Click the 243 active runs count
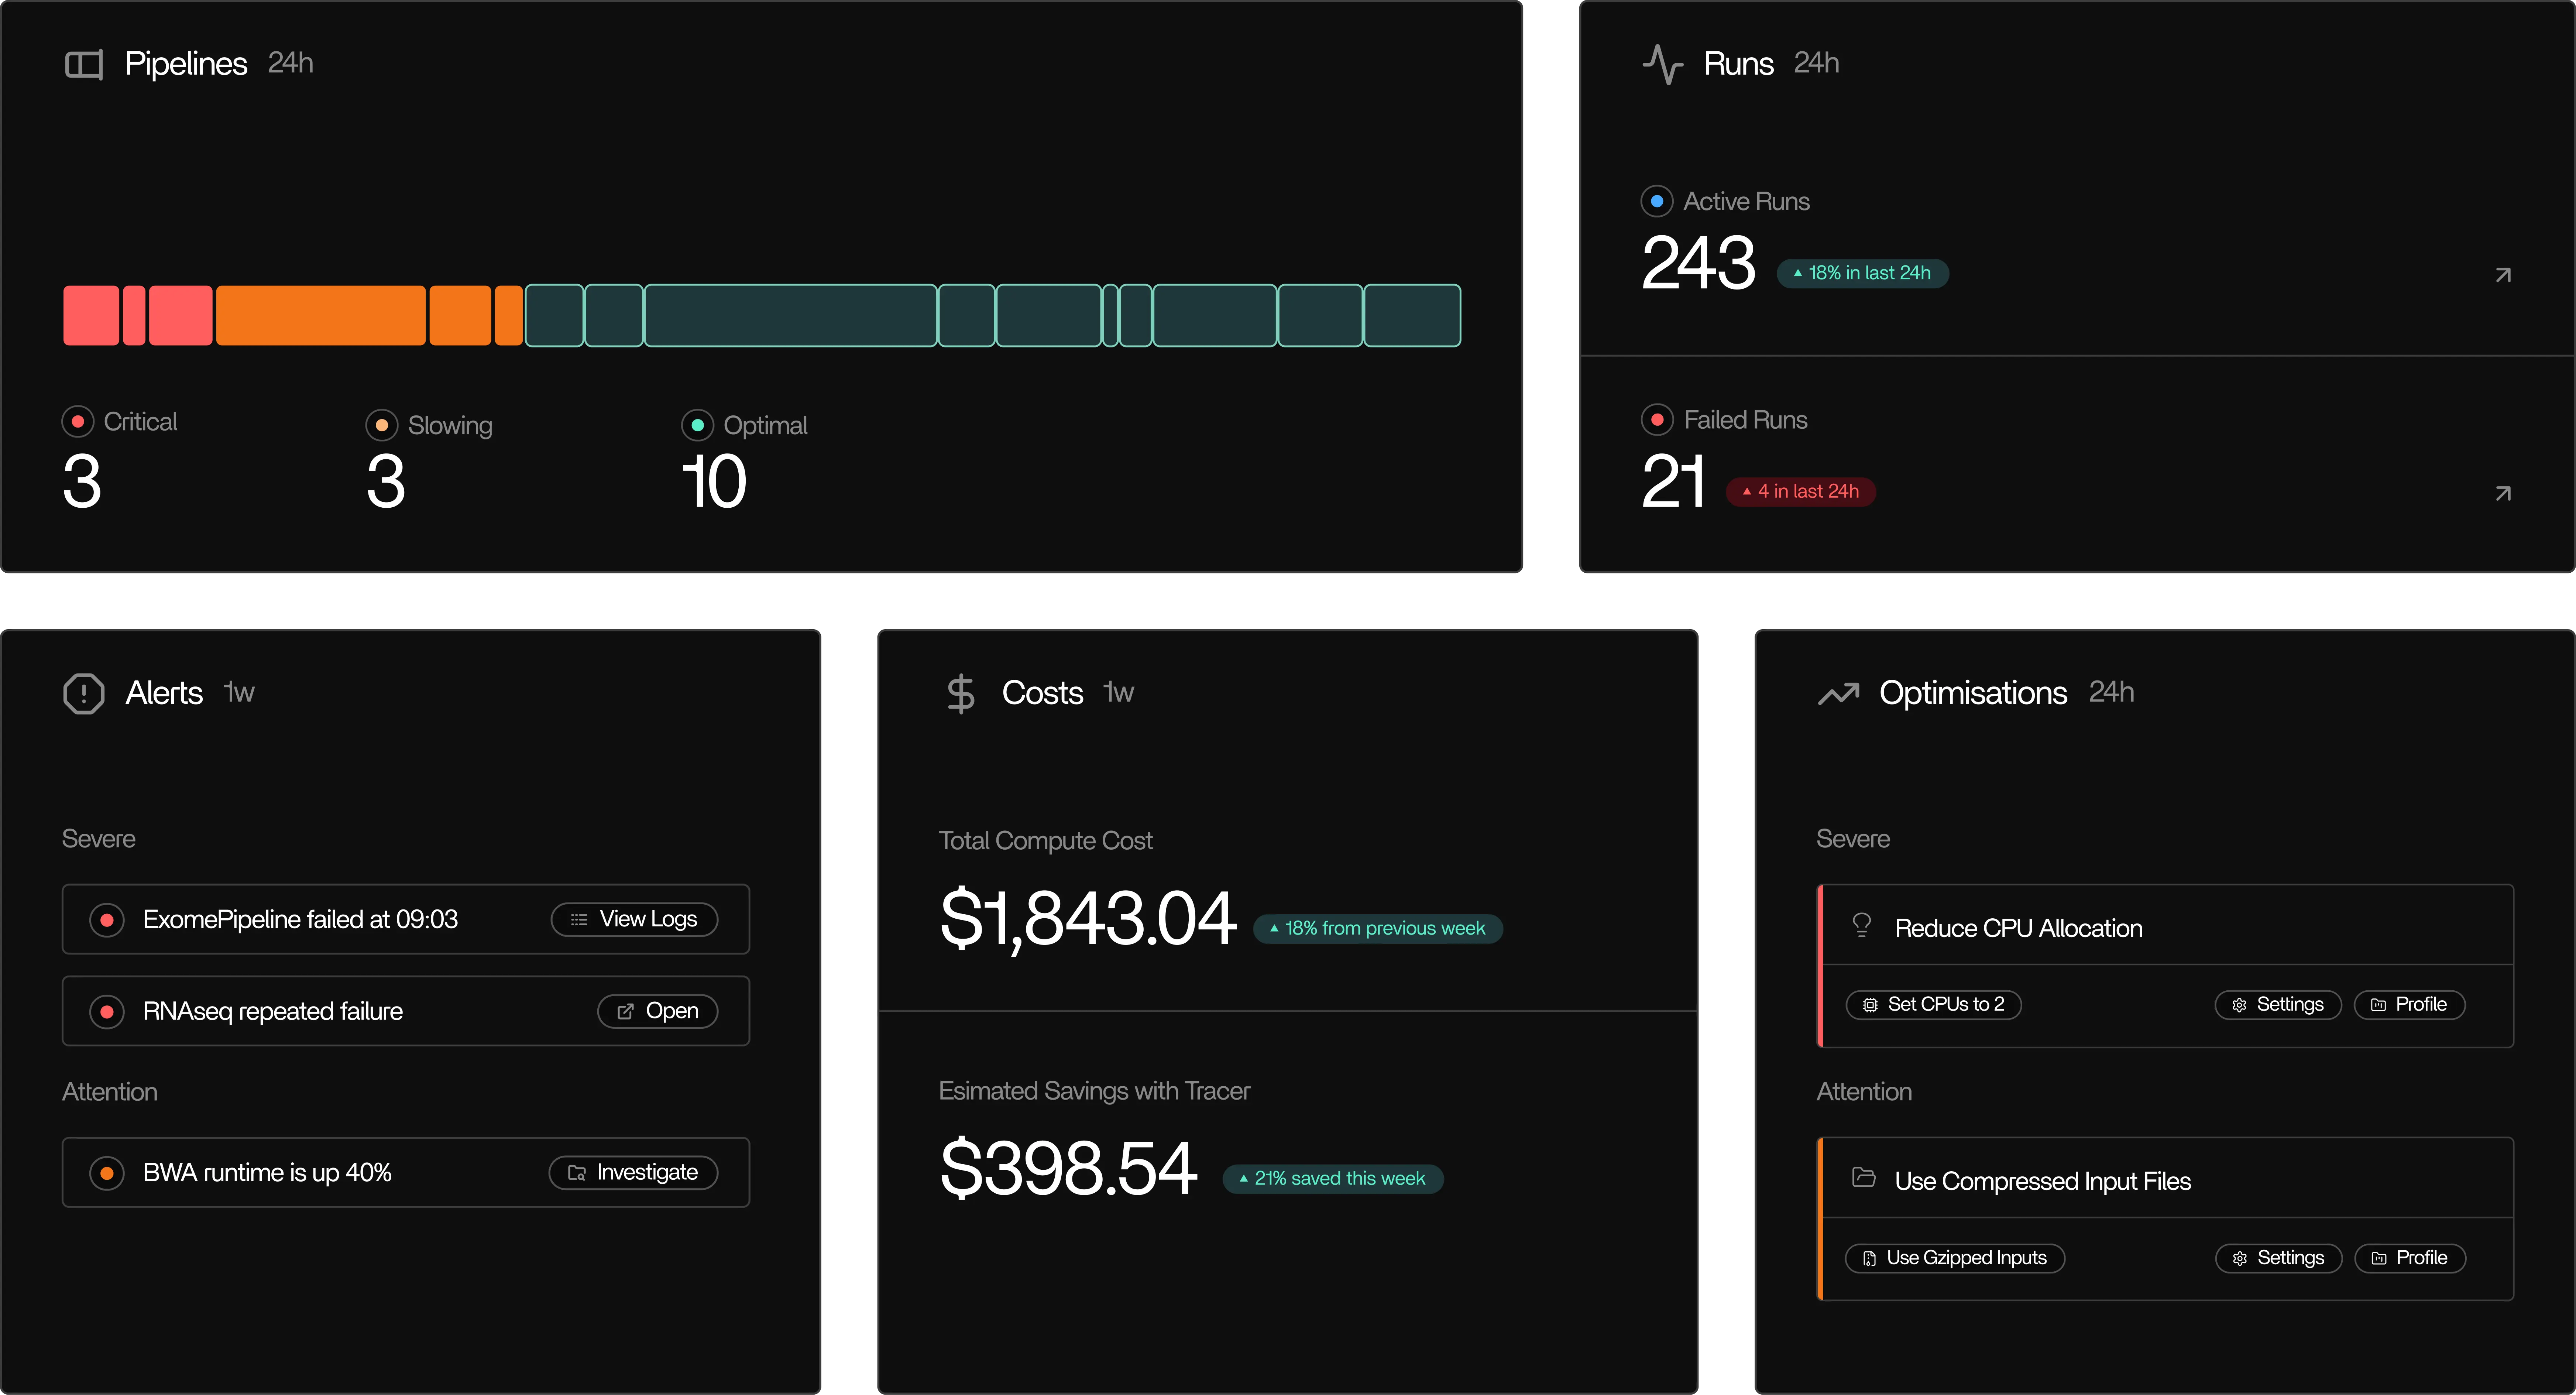This screenshot has height=1395, width=2576. [1698, 263]
